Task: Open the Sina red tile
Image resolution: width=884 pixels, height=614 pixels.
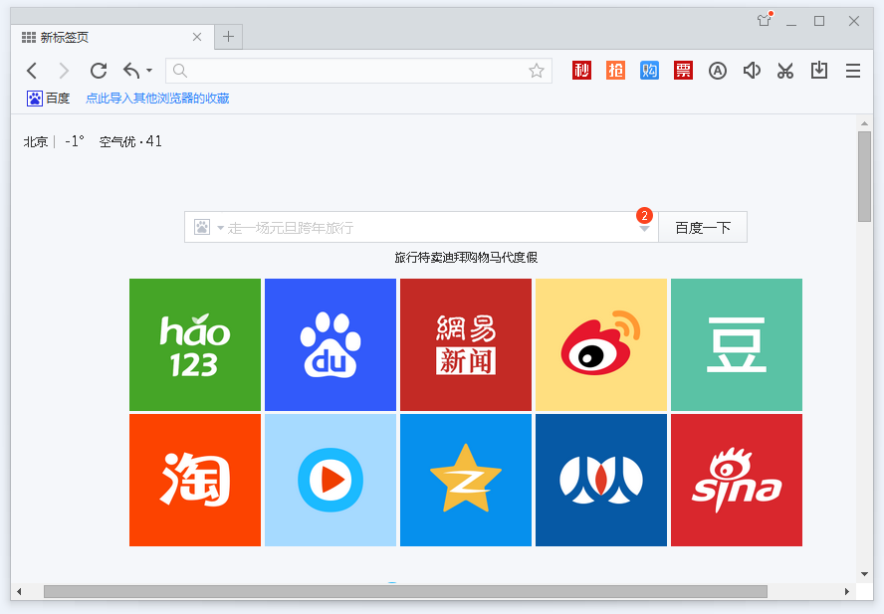Action: (737, 480)
